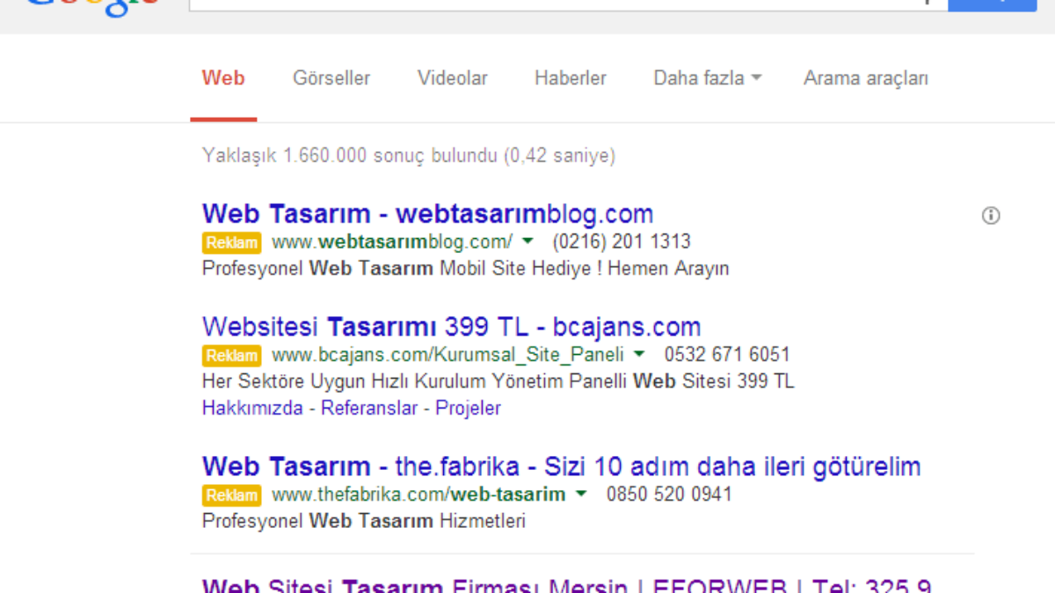Click the green URL www.bcajans.com/Kurumsal_Site_Paneli

pos(448,355)
